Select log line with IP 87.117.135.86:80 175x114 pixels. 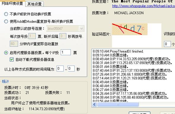pyautogui.click(x=130, y=94)
